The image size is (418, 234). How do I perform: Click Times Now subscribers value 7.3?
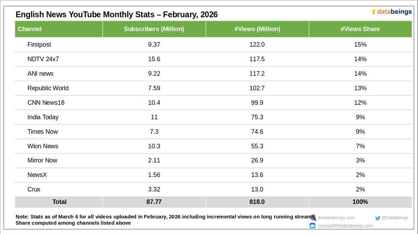(x=154, y=132)
